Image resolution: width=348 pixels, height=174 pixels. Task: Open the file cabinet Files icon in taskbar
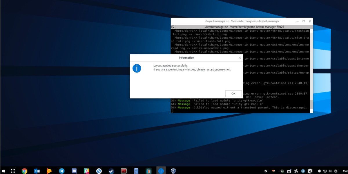point(136,171)
